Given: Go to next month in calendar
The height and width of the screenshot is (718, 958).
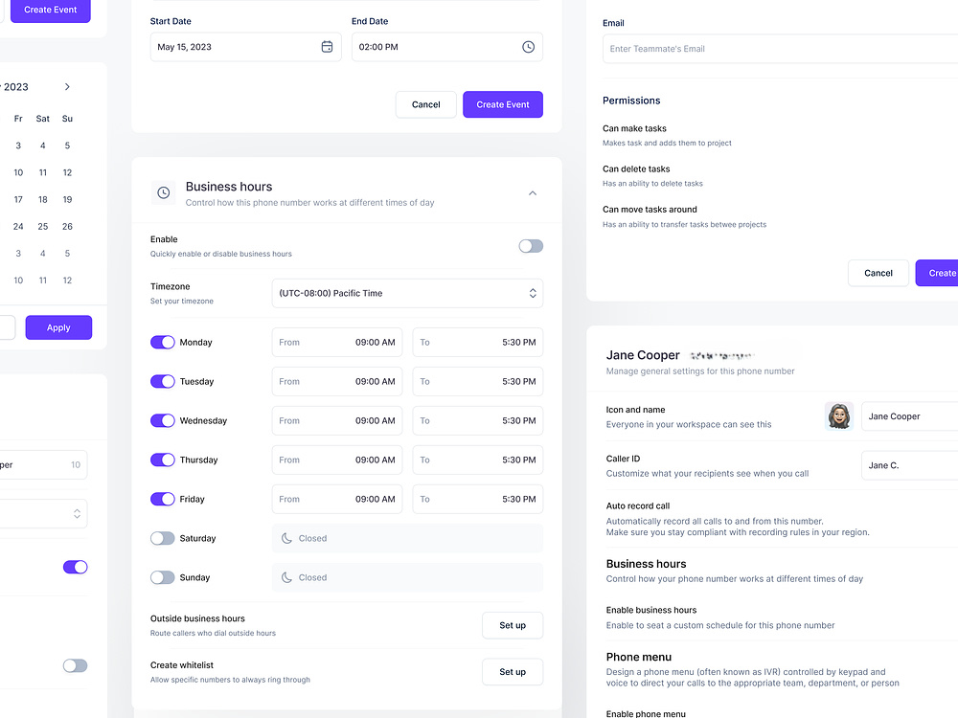Looking at the screenshot, I should (x=67, y=87).
